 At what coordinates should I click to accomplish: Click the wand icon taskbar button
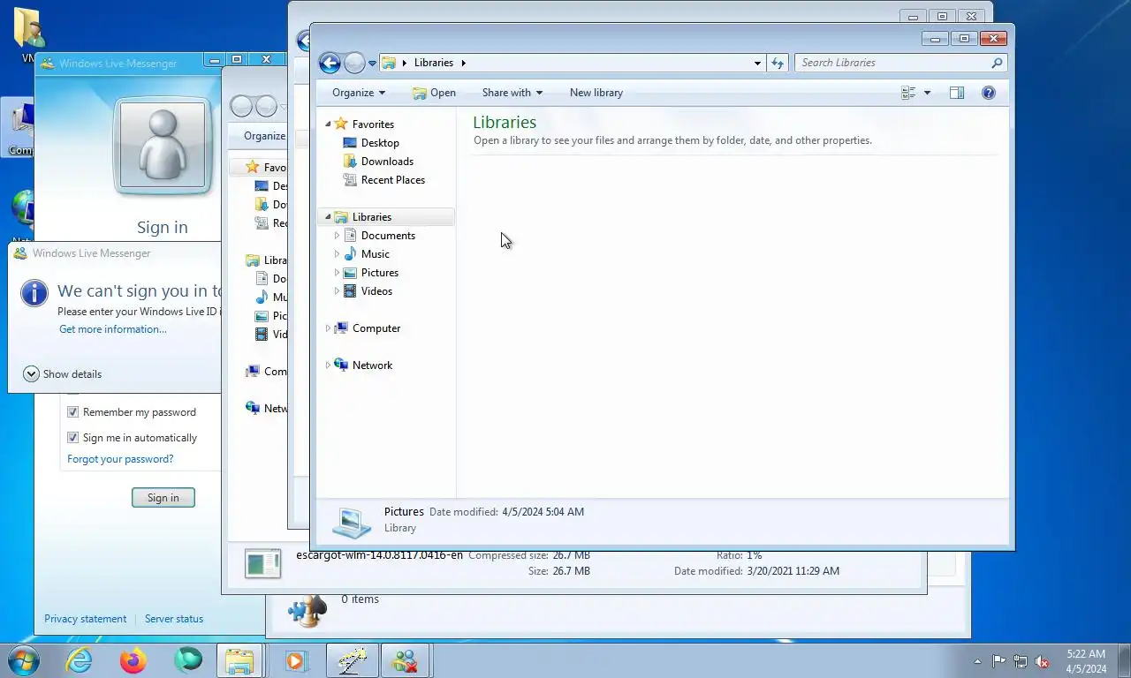coord(353,660)
